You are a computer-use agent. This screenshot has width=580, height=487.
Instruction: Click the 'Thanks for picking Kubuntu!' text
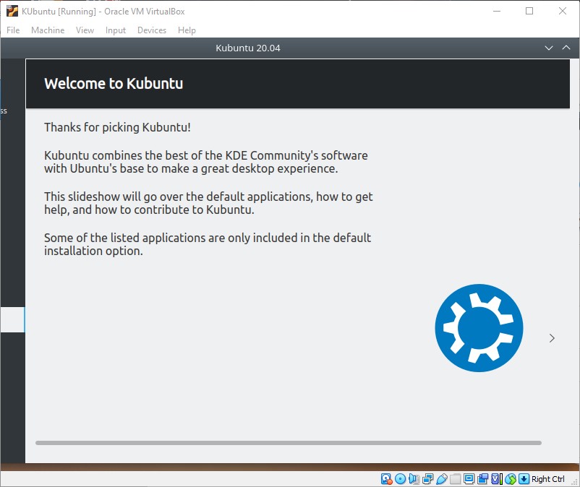click(x=117, y=127)
